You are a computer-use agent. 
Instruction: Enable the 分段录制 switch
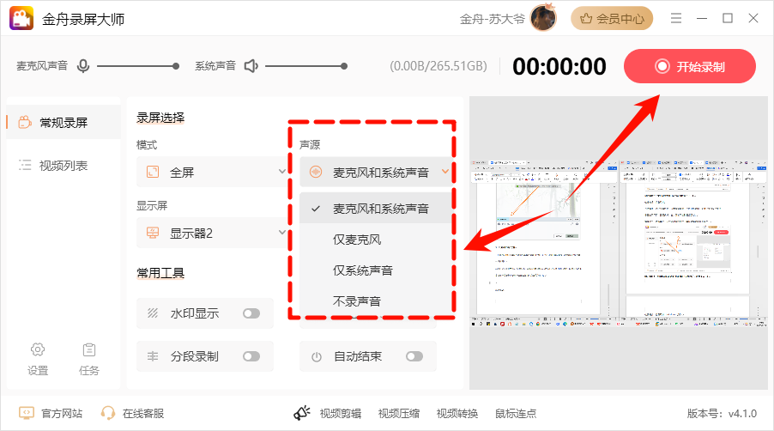(251, 356)
